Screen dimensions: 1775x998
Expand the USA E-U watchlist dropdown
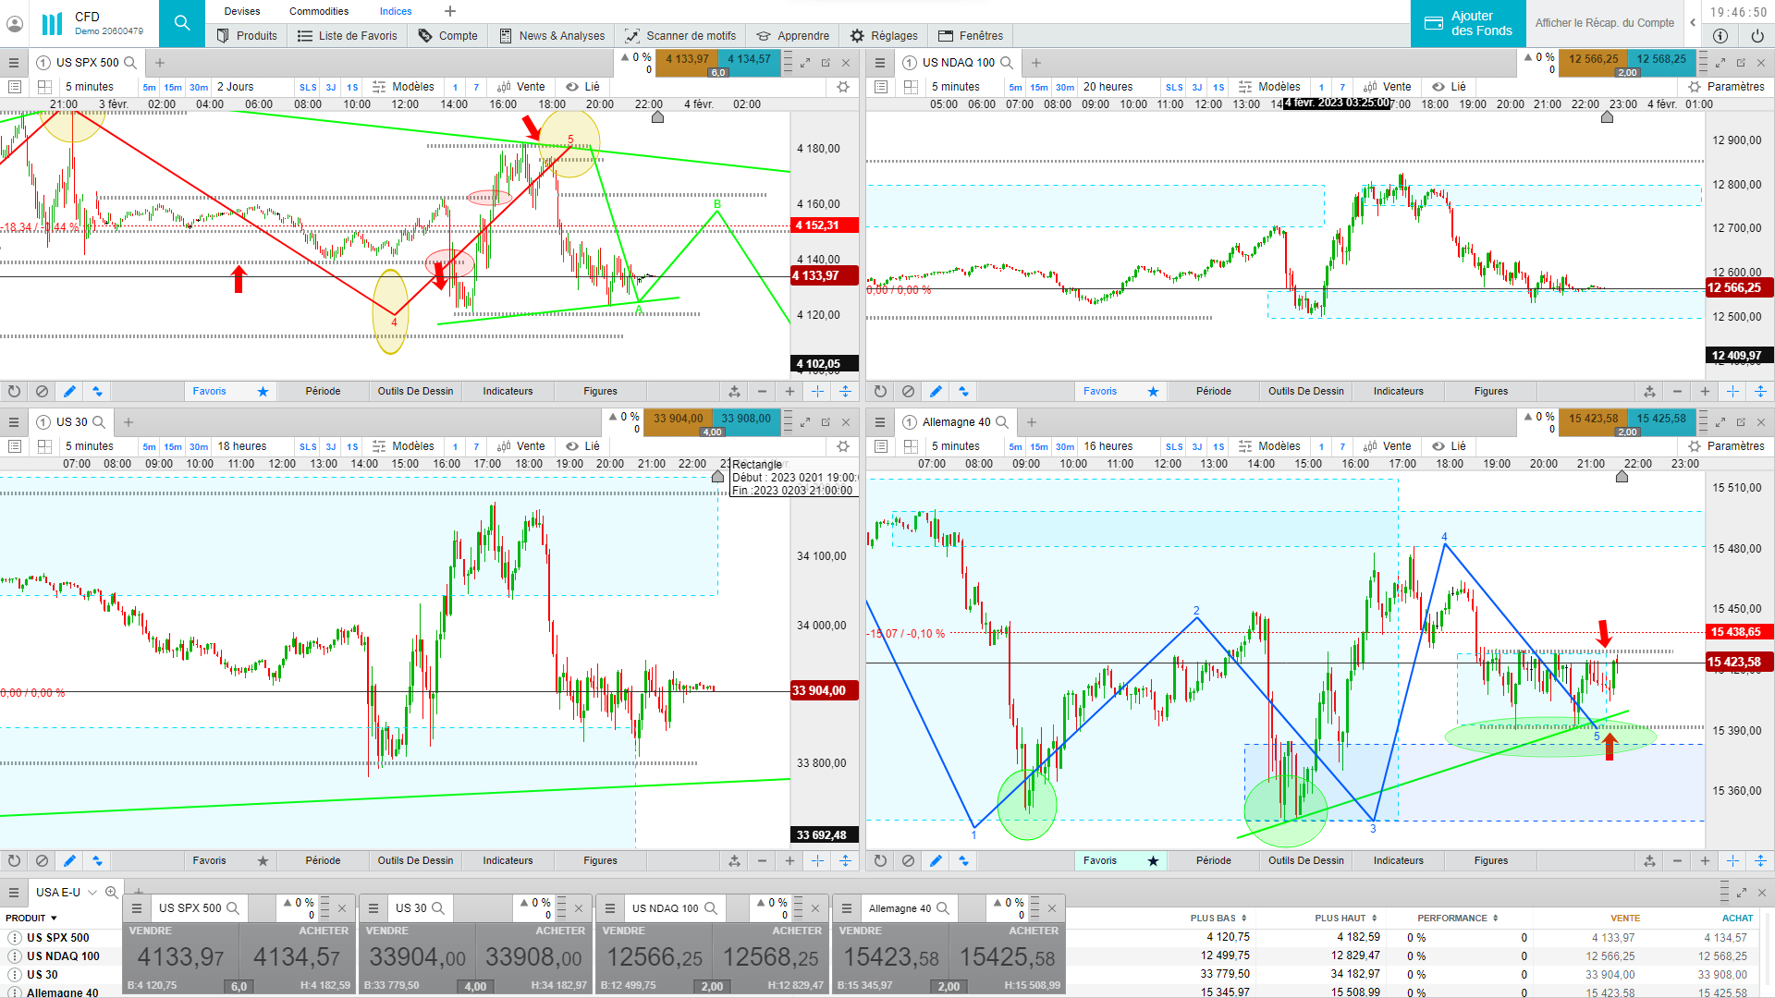point(92,892)
